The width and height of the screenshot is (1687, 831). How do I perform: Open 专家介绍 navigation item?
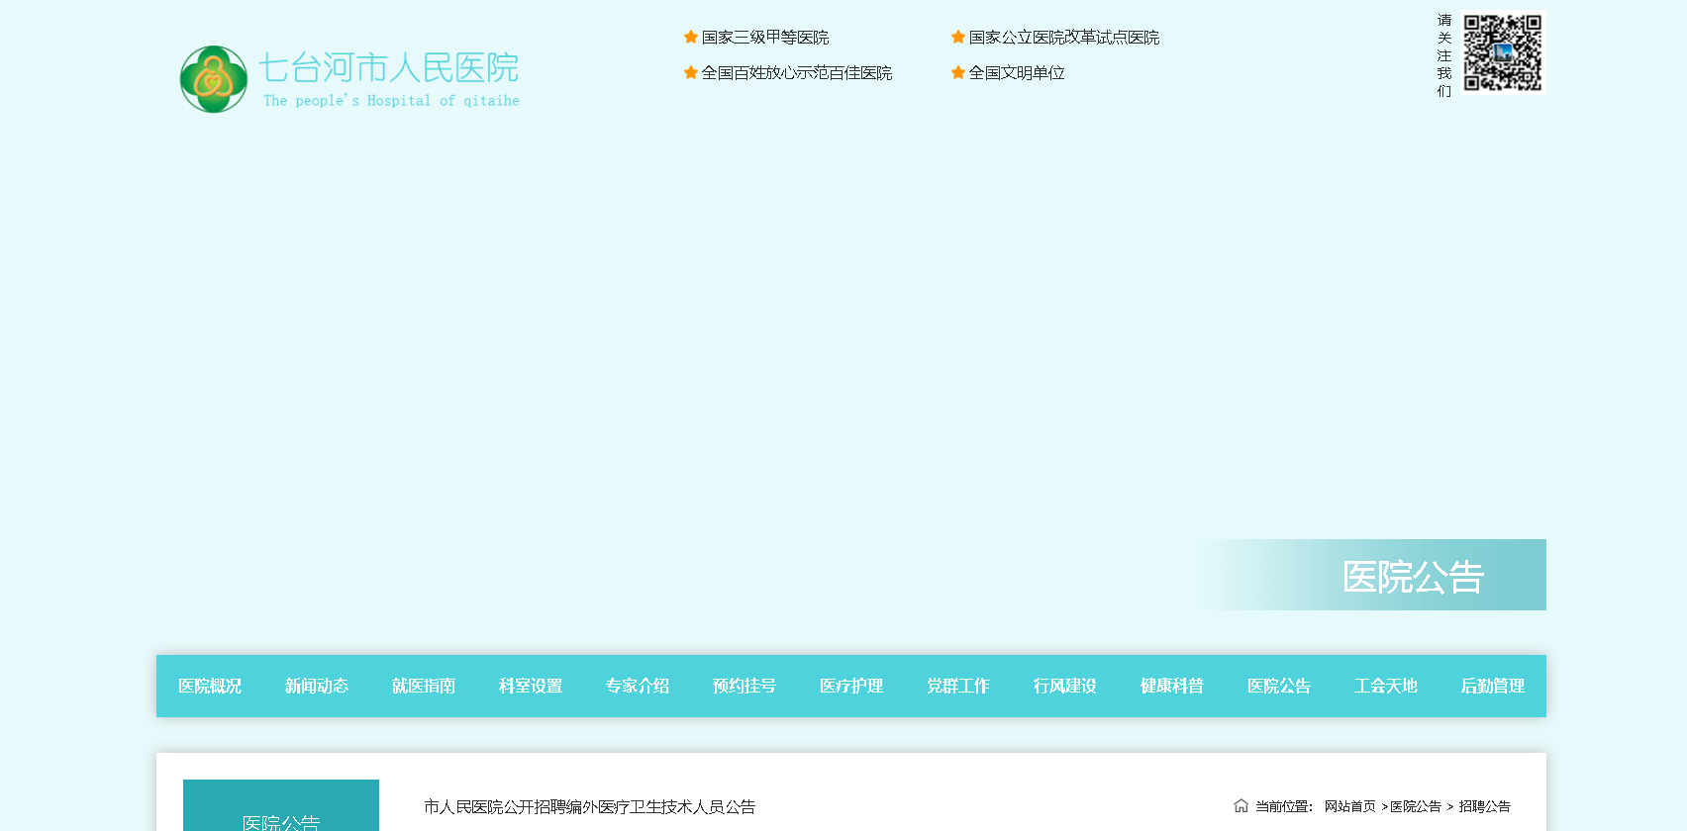click(638, 686)
